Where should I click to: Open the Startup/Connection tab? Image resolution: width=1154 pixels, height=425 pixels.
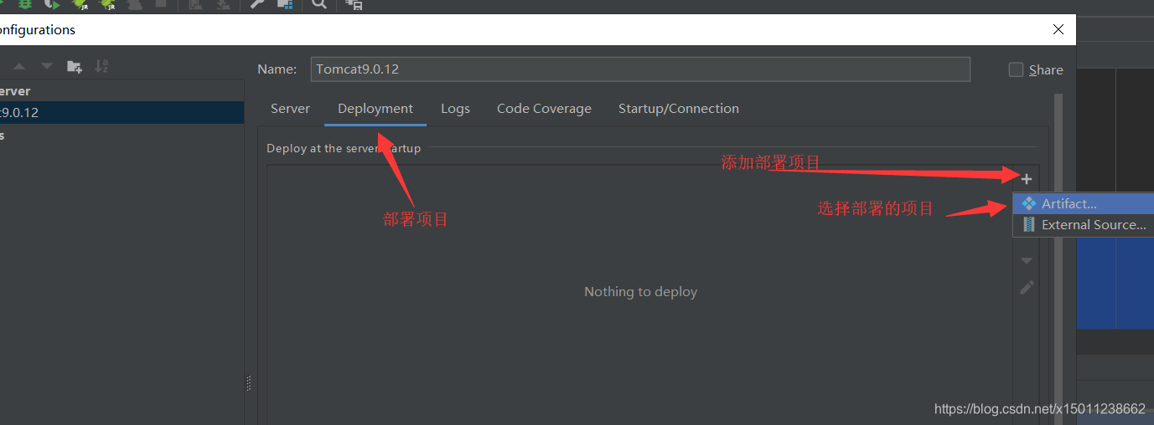[x=679, y=109]
